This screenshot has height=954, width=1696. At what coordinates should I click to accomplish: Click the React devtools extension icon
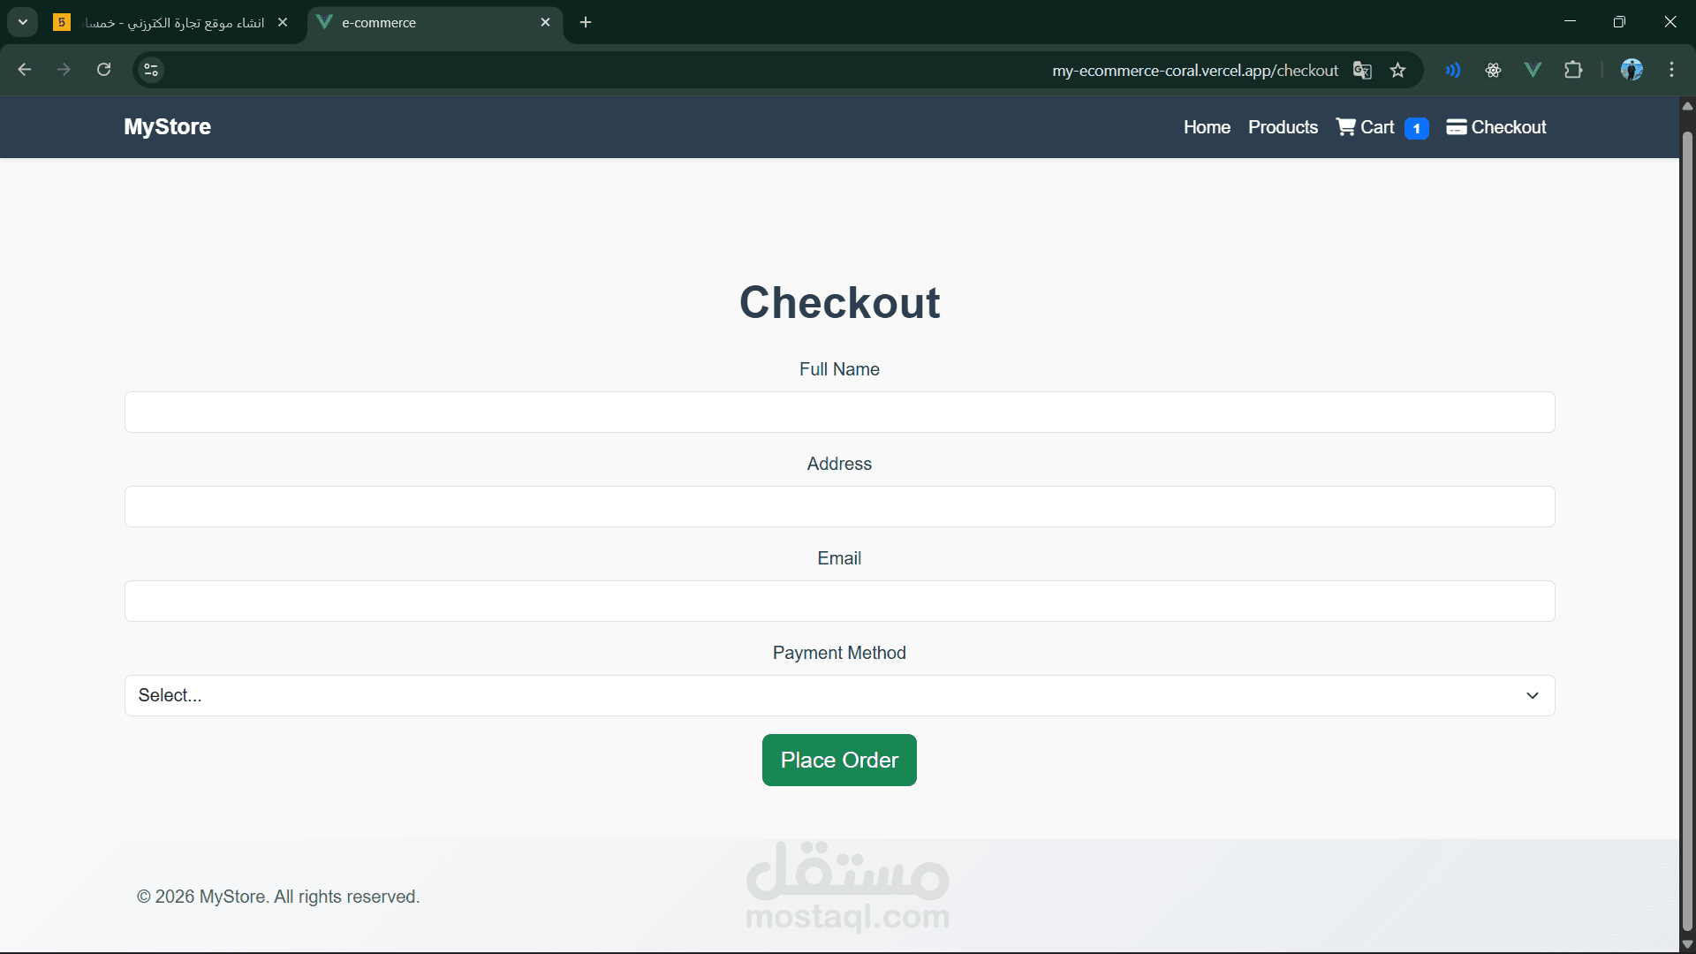tap(1493, 70)
